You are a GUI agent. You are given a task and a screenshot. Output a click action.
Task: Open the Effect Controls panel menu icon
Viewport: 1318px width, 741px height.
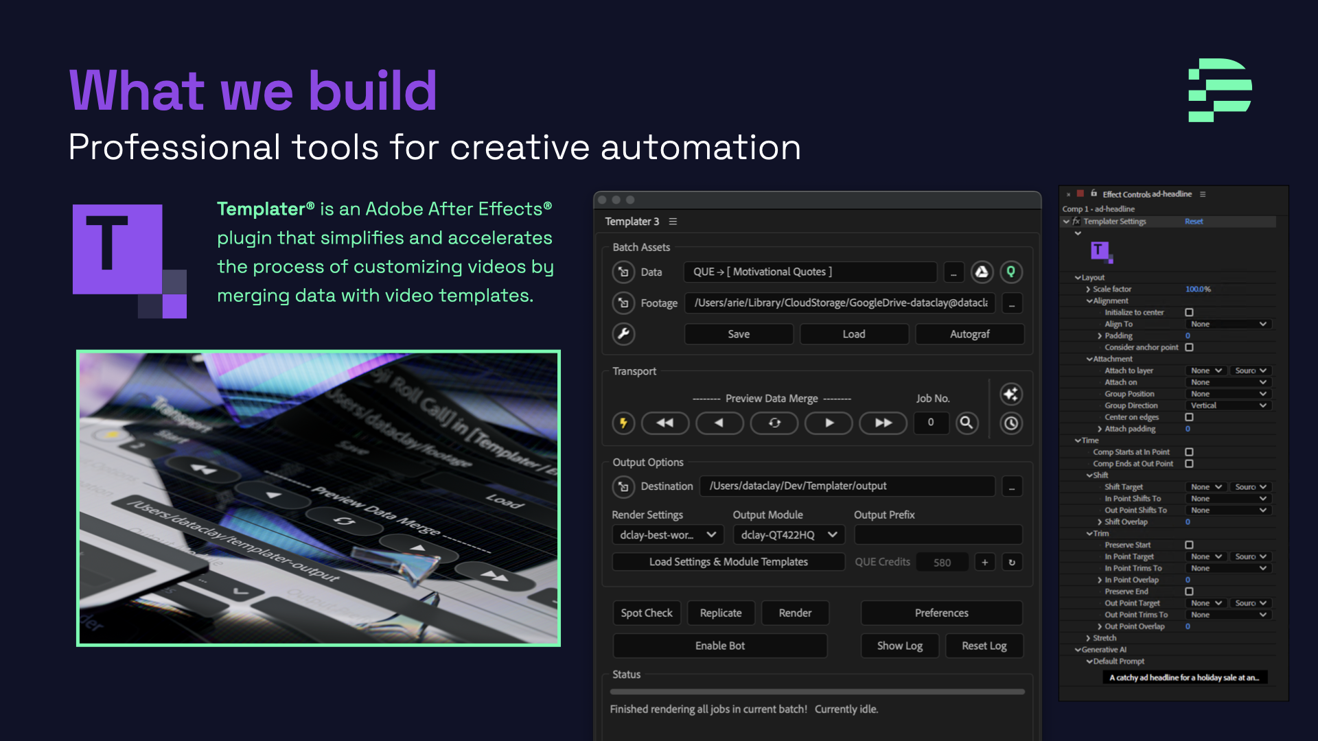tap(1203, 194)
